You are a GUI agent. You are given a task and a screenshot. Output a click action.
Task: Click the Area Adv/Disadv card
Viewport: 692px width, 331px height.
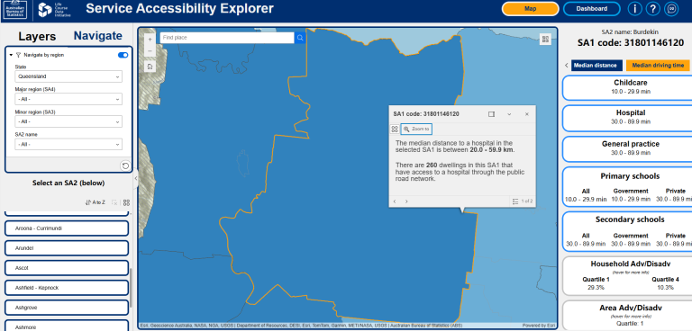click(x=627, y=316)
